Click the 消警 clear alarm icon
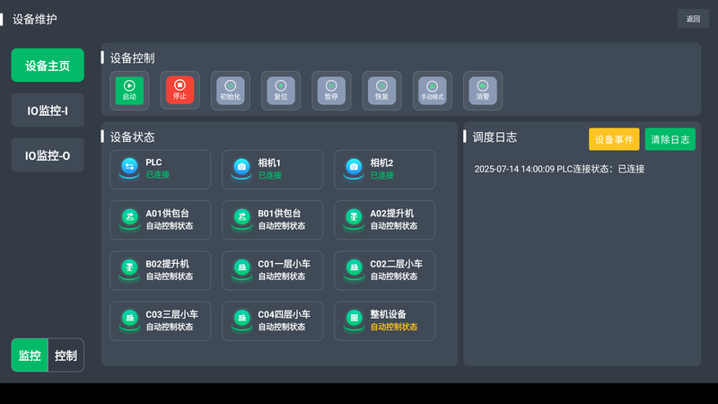This screenshot has height=404, width=718. point(483,91)
